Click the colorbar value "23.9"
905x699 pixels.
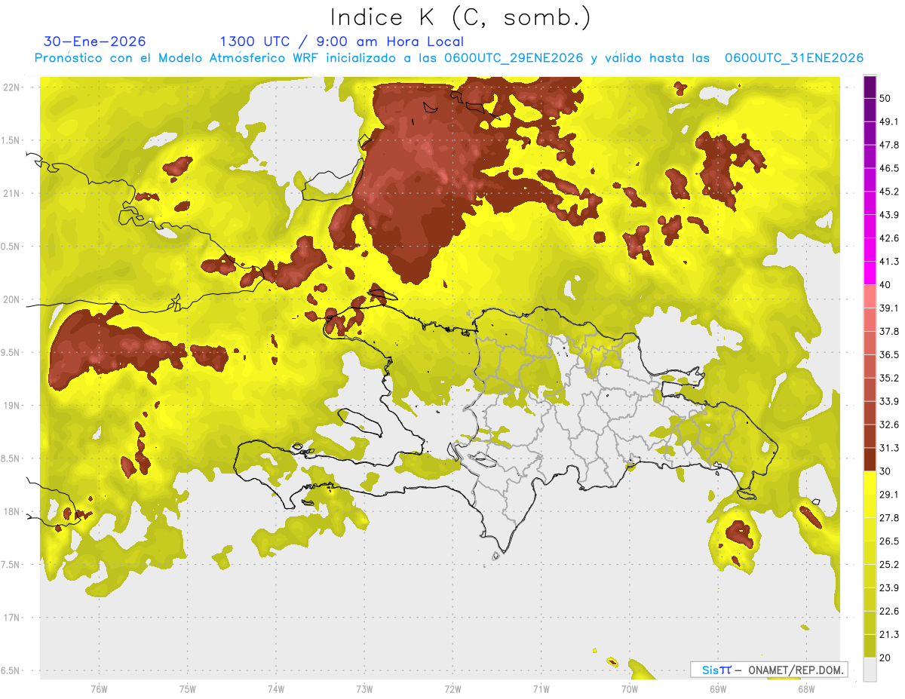pyautogui.click(x=889, y=587)
